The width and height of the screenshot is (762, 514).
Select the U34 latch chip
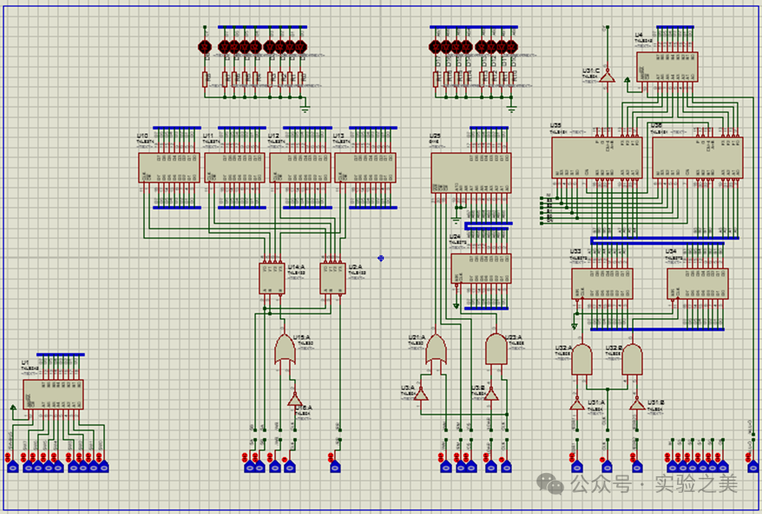(697, 283)
